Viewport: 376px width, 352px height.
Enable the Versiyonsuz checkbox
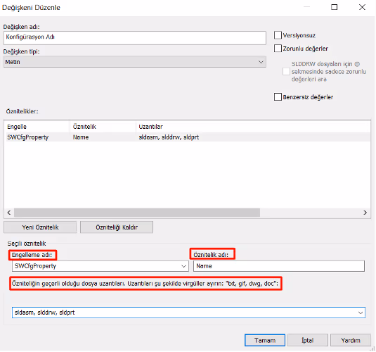[x=278, y=35]
